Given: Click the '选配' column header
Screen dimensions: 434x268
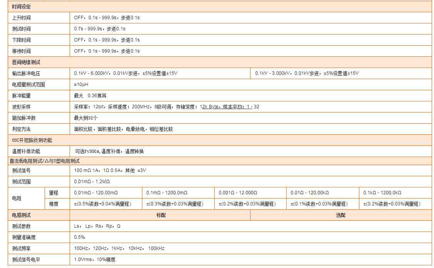Looking at the screenshot, I should coord(341,215).
